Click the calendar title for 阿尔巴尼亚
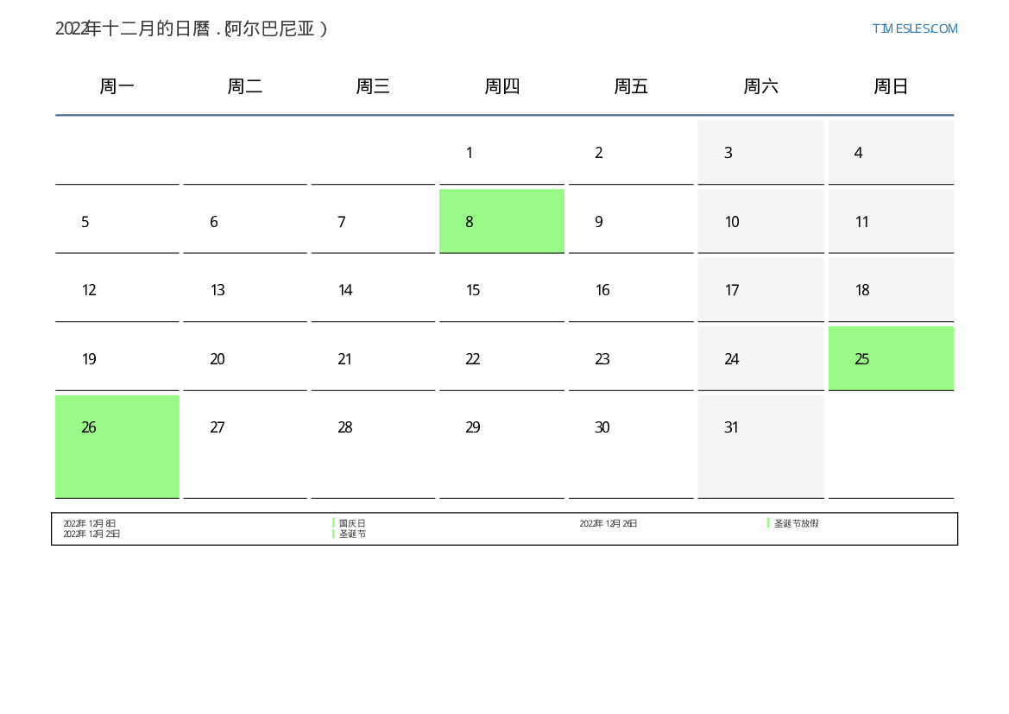 [192, 28]
